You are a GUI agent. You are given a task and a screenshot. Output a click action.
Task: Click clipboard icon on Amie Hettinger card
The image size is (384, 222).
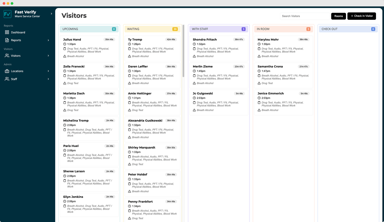tap(130, 103)
